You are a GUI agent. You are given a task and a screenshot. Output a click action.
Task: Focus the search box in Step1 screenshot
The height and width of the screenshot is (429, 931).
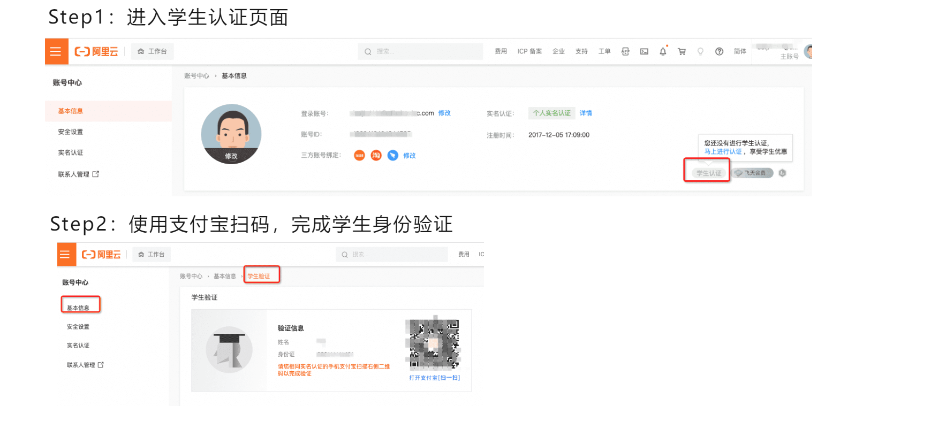[420, 51]
